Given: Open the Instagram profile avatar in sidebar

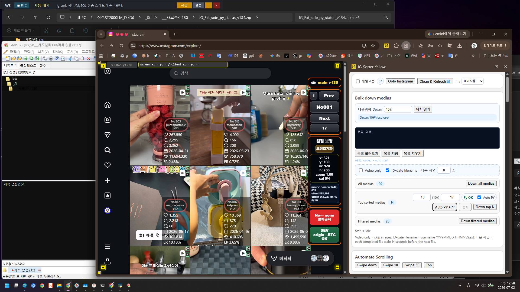Looking at the screenshot, I should [x=108, y=211].
